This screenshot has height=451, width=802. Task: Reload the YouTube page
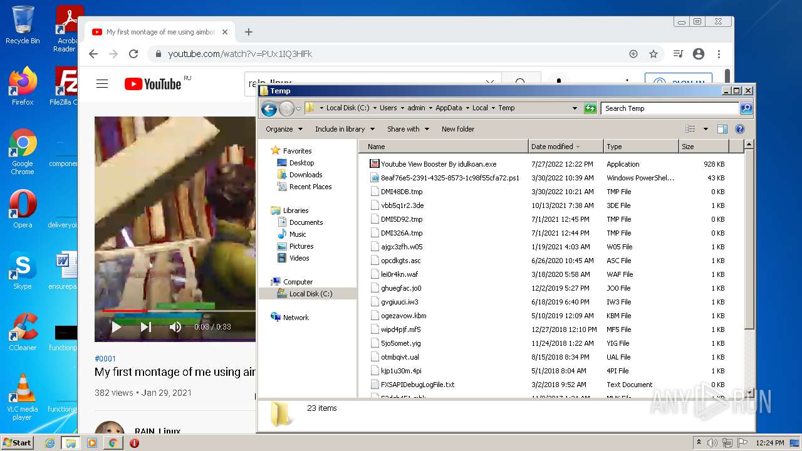click(x=133, y=54)
